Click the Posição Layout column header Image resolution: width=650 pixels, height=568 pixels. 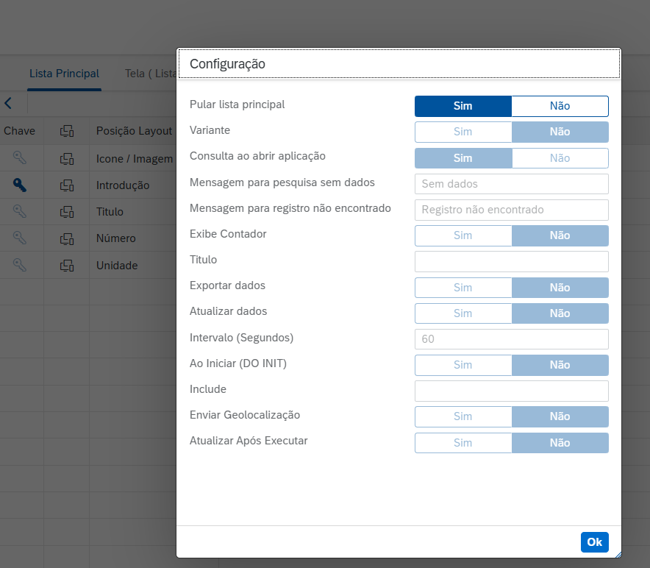tap(134, 131)
